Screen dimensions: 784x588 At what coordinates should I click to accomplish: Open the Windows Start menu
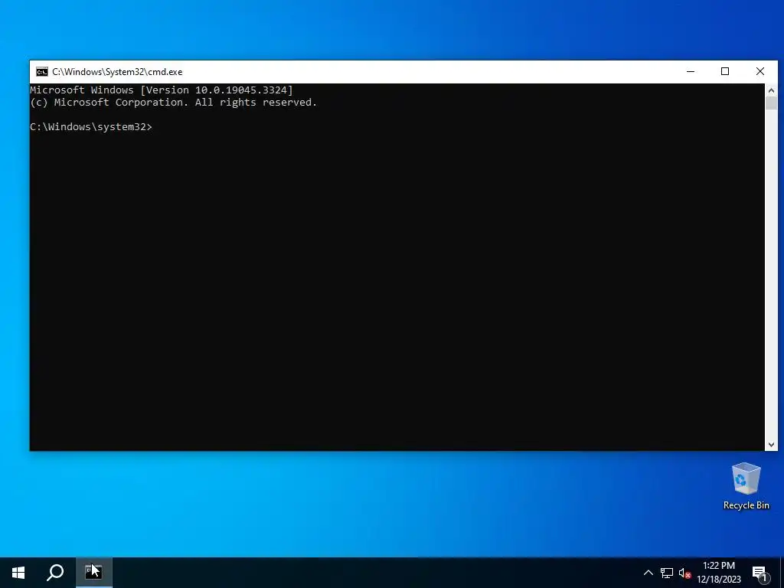[x=18, y=573]
